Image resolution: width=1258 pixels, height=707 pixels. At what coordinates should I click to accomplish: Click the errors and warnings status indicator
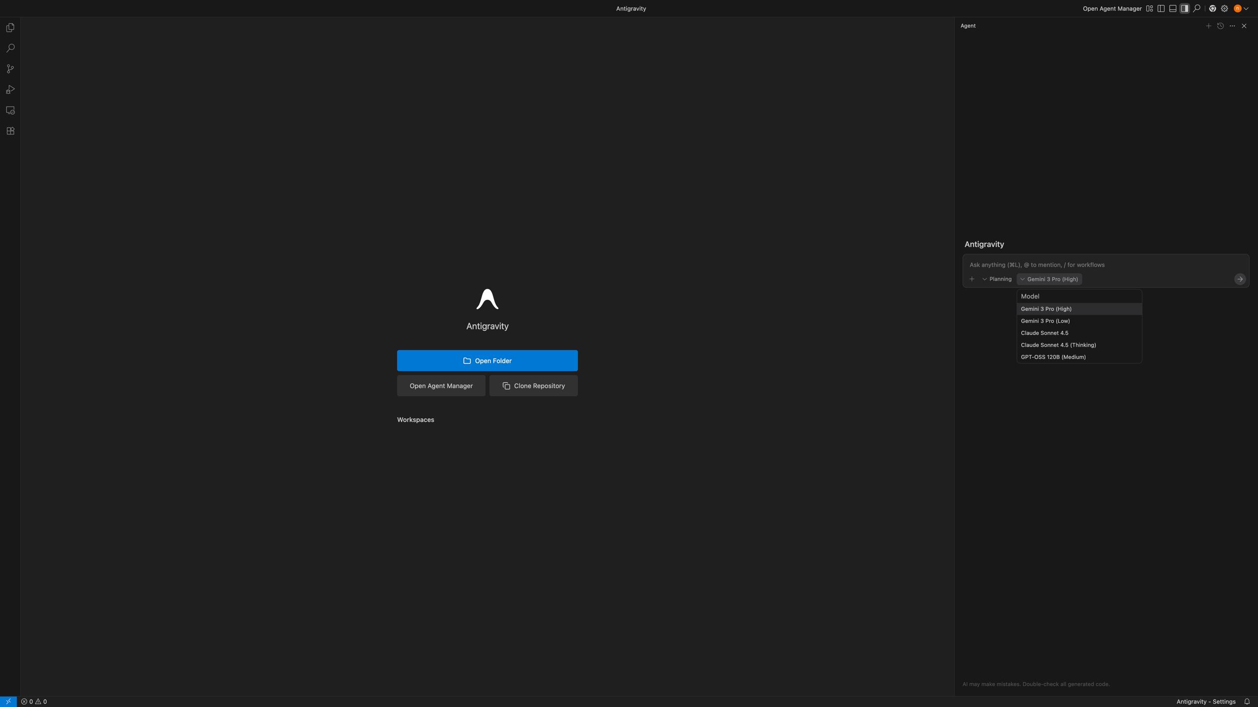34,702
